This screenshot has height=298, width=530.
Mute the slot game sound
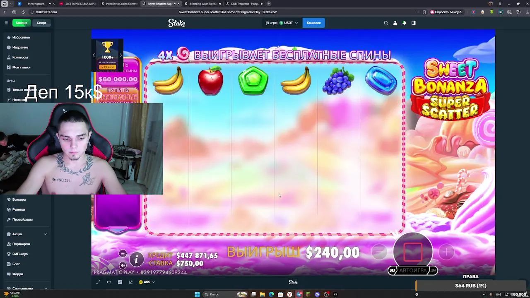[123, 265]
